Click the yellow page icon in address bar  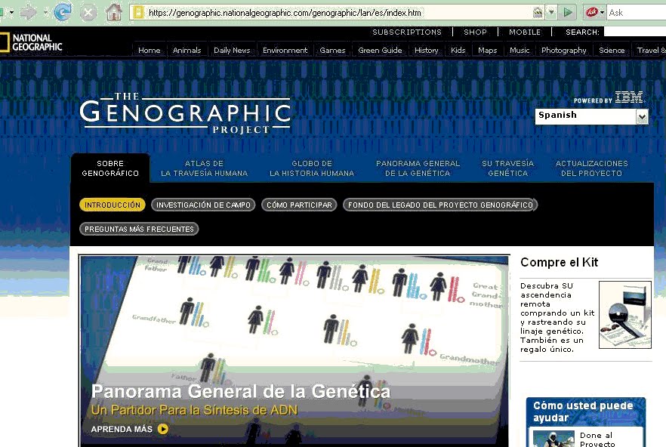138,12
